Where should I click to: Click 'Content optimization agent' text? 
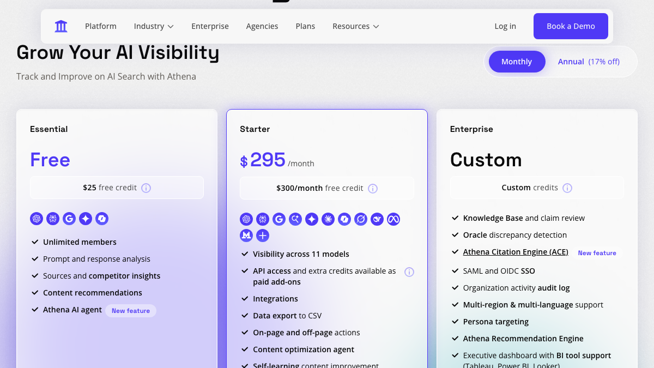[304, 349]
